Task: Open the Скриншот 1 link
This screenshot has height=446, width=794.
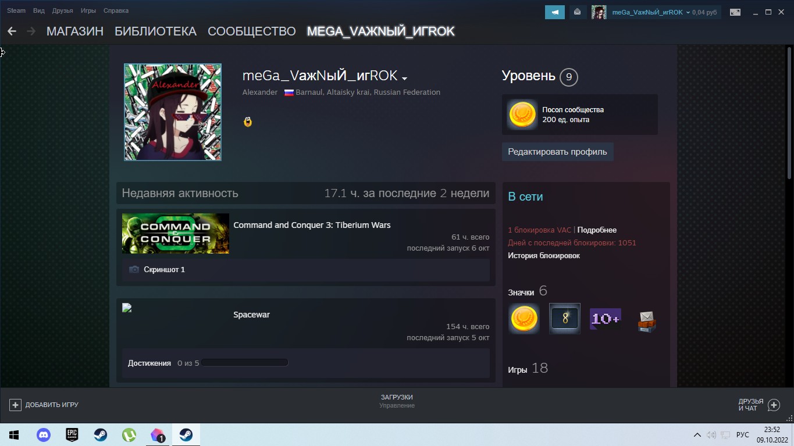Action: pos(164,270)
